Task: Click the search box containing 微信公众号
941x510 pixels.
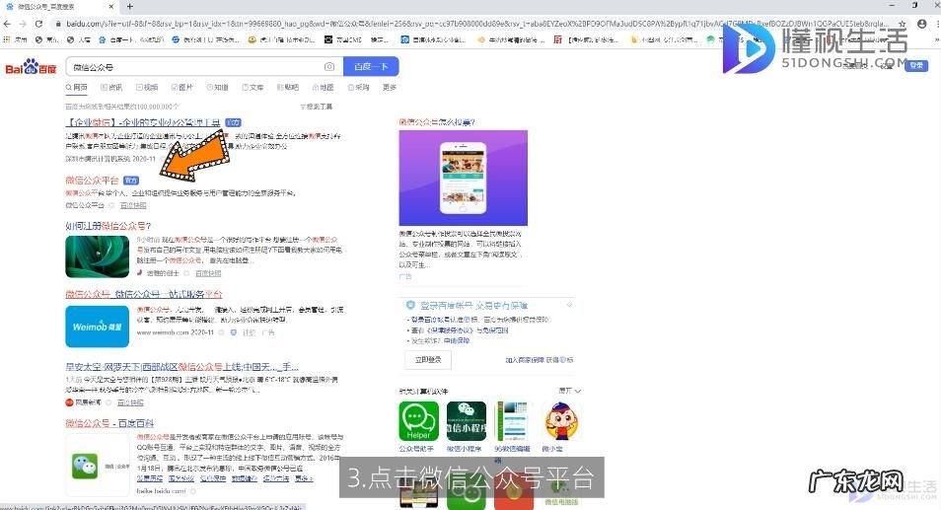Action: click(x=195, y=67)
